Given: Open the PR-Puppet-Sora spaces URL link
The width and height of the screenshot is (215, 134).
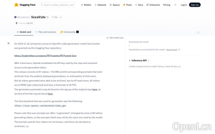Looking at the screenshot, I should pos(45,56).
